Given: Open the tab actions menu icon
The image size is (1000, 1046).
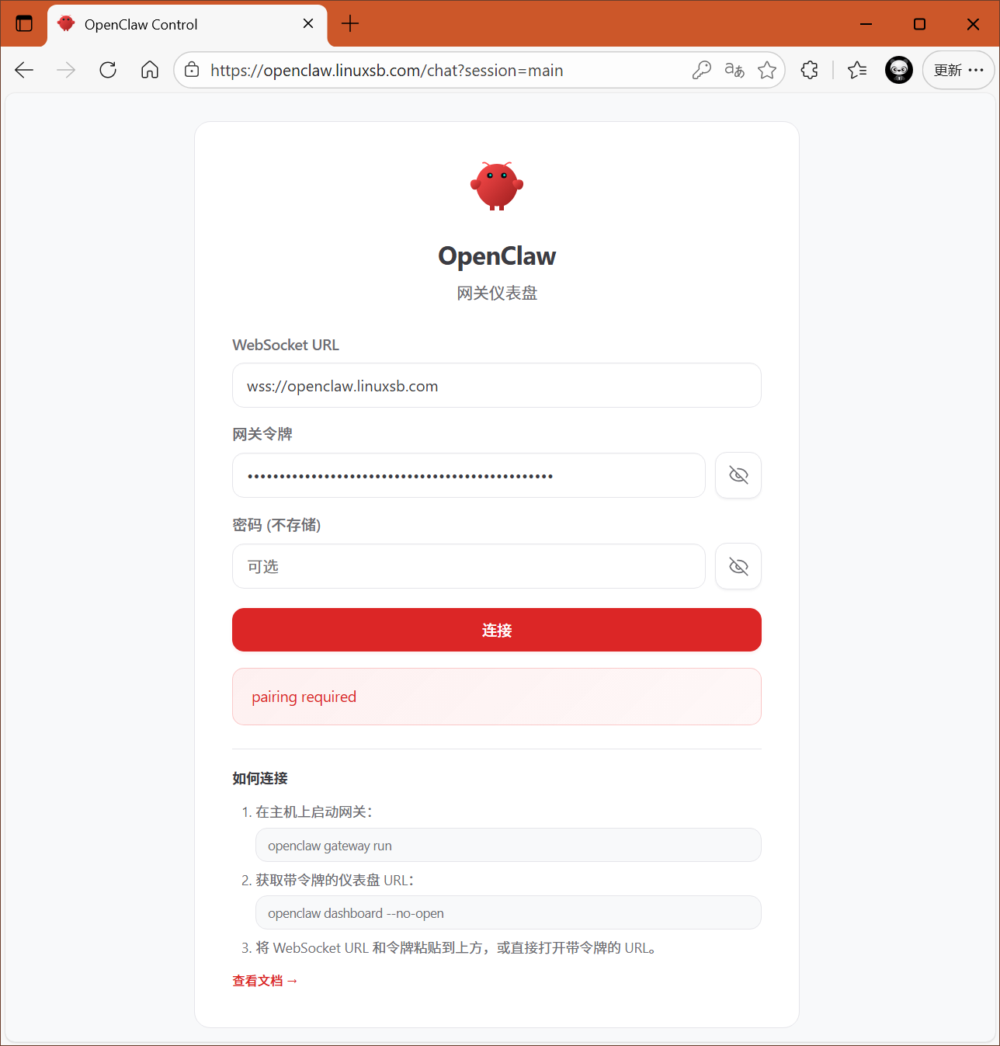Looking at the screenshot, I should tap(24, 24).
